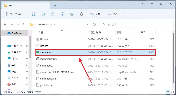Select the History text file icon
The image size is (176, 95).
(x=38, y=39)
